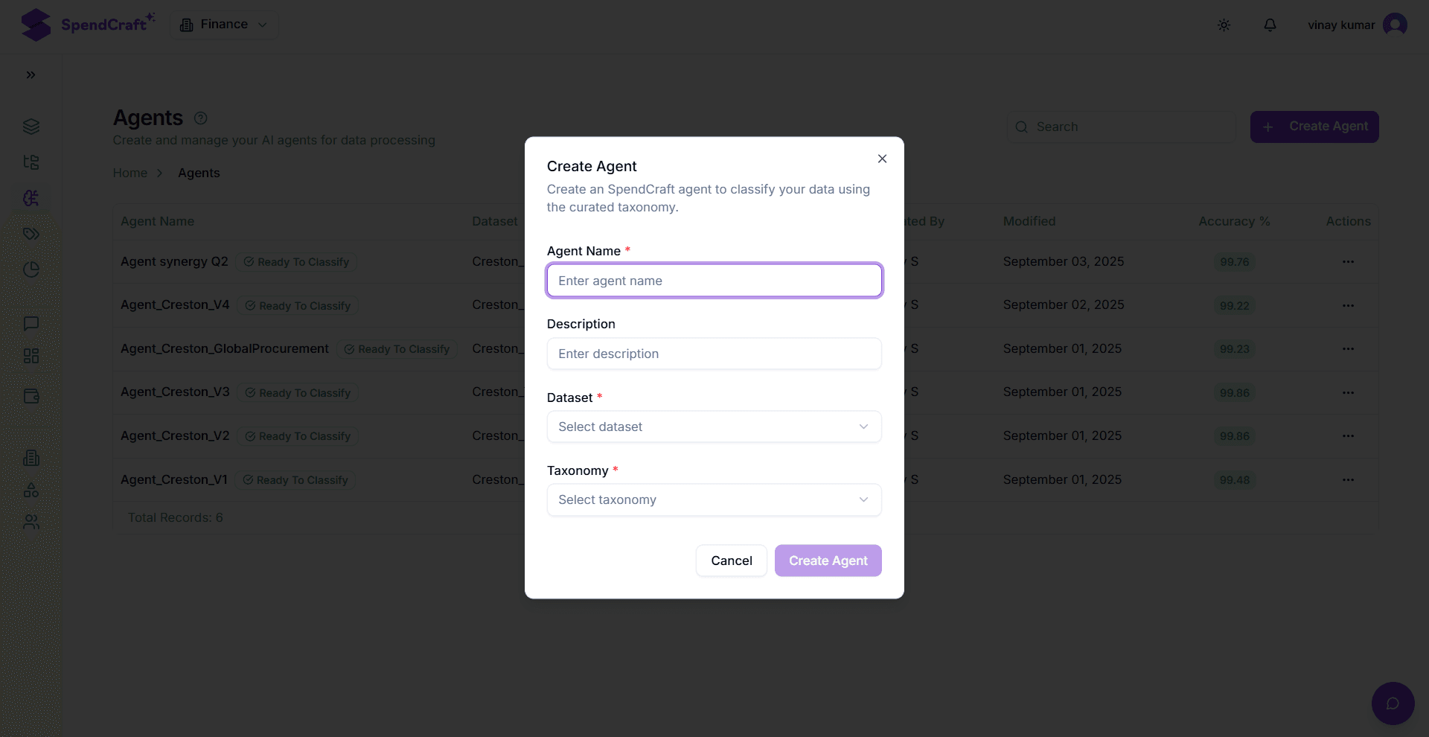Image resolution: width=1429 pixels, height=737 pixels.
Task: Click the Description input field
Action: tap(714, 354)
